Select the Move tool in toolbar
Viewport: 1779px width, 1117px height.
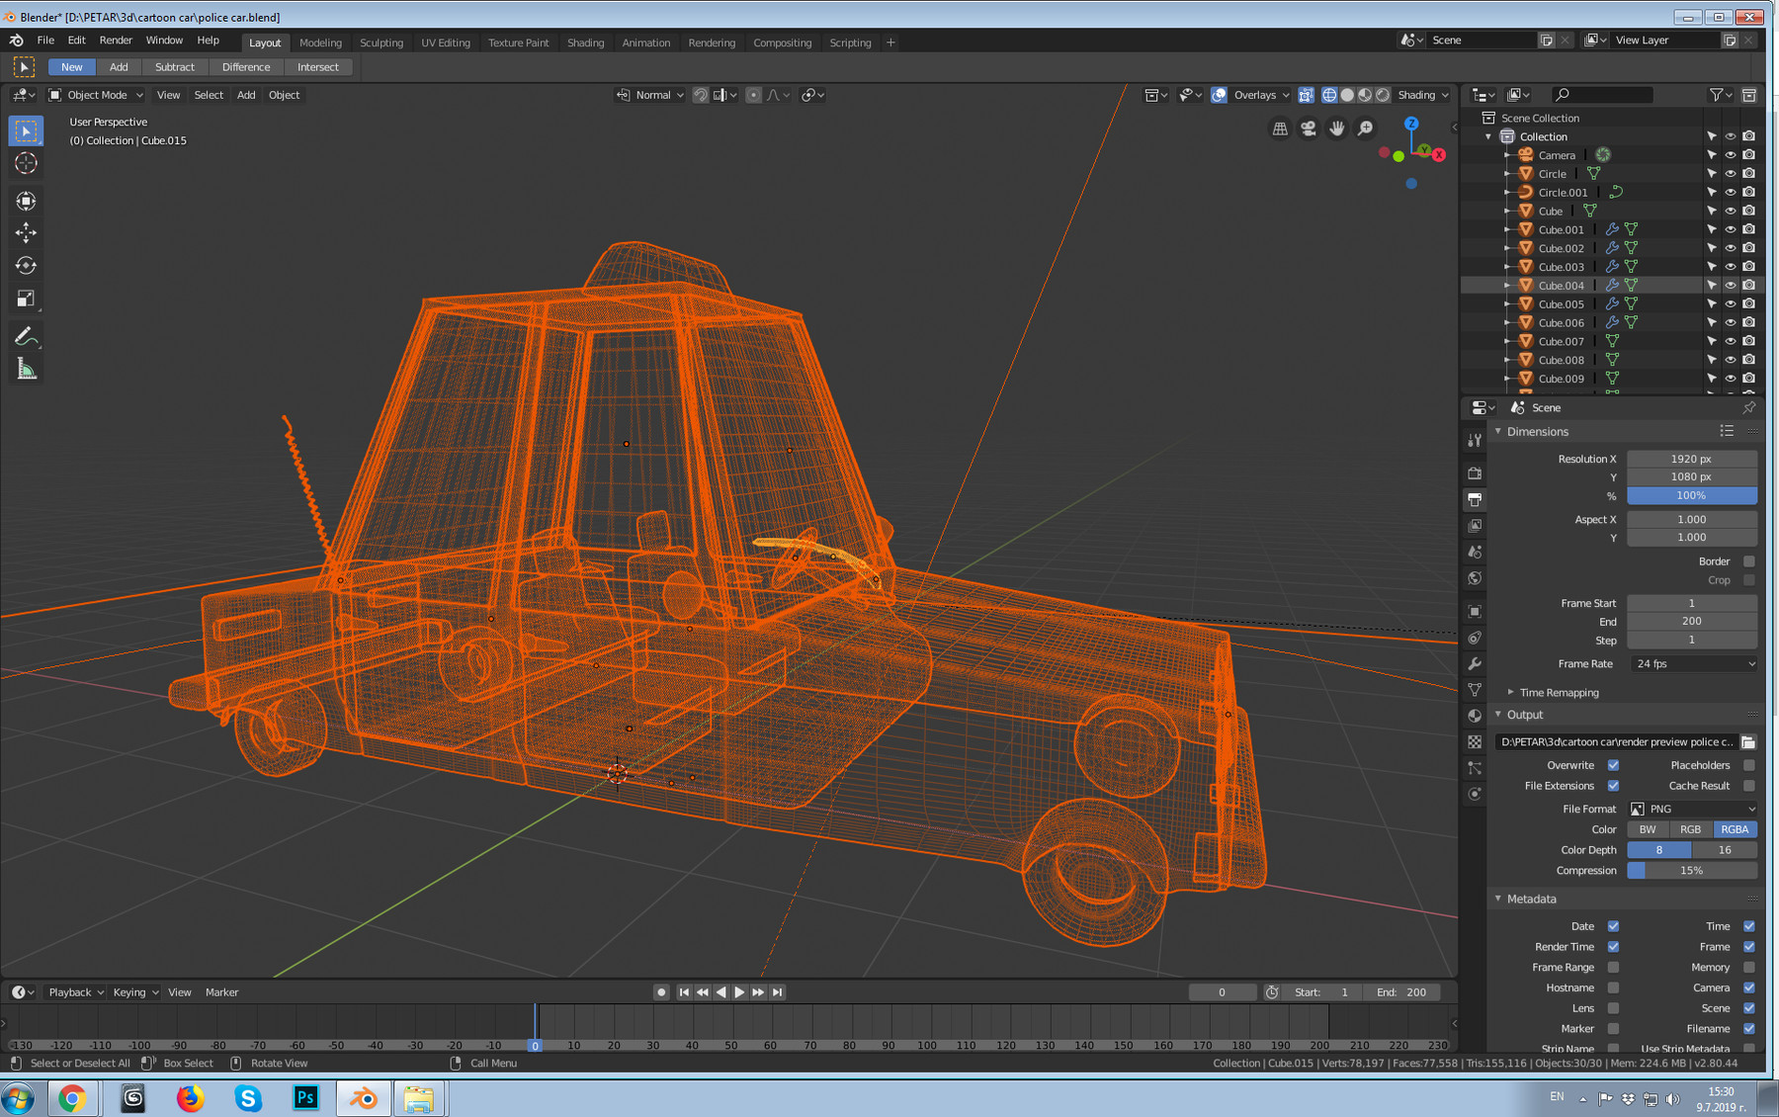pyautogui.click(x=26, y=232)
